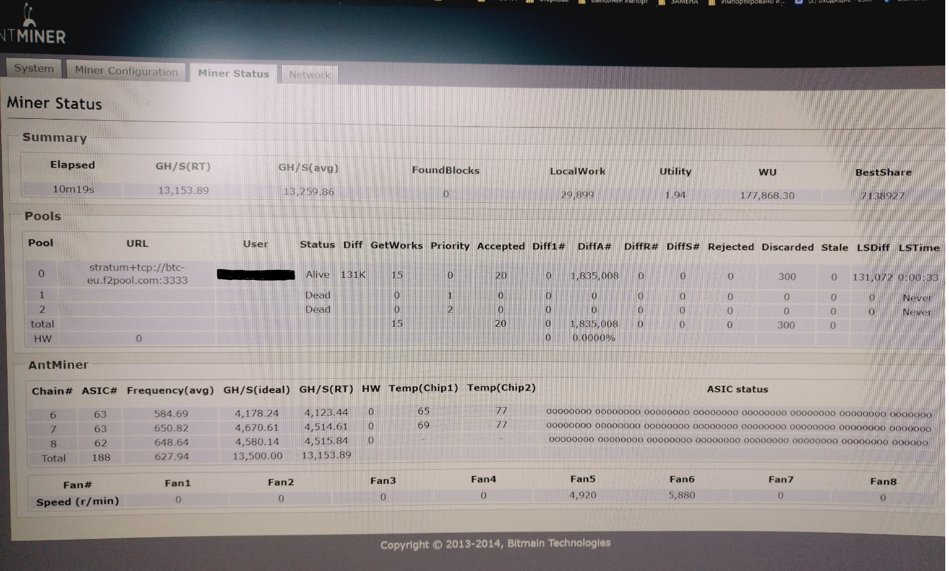Click the Bitmain Technologies copyright text
This screenshot has height=571, width=949.
[x=495, y=543]
